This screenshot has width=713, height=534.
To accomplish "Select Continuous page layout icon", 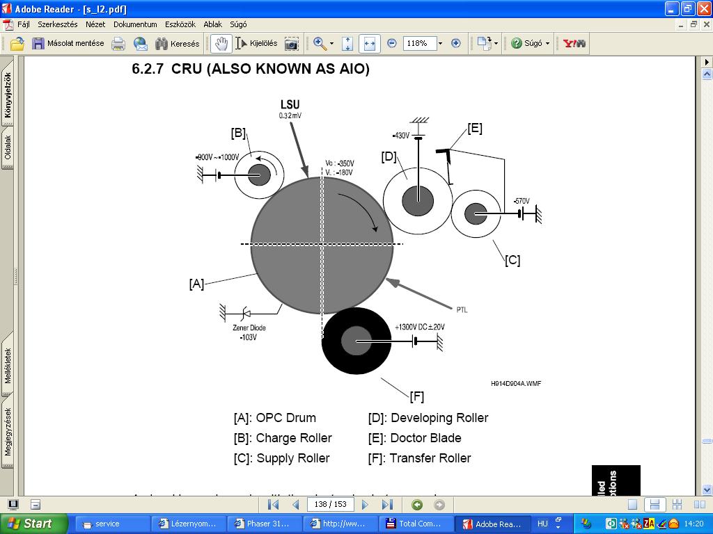I will click(x=655, y=505).
